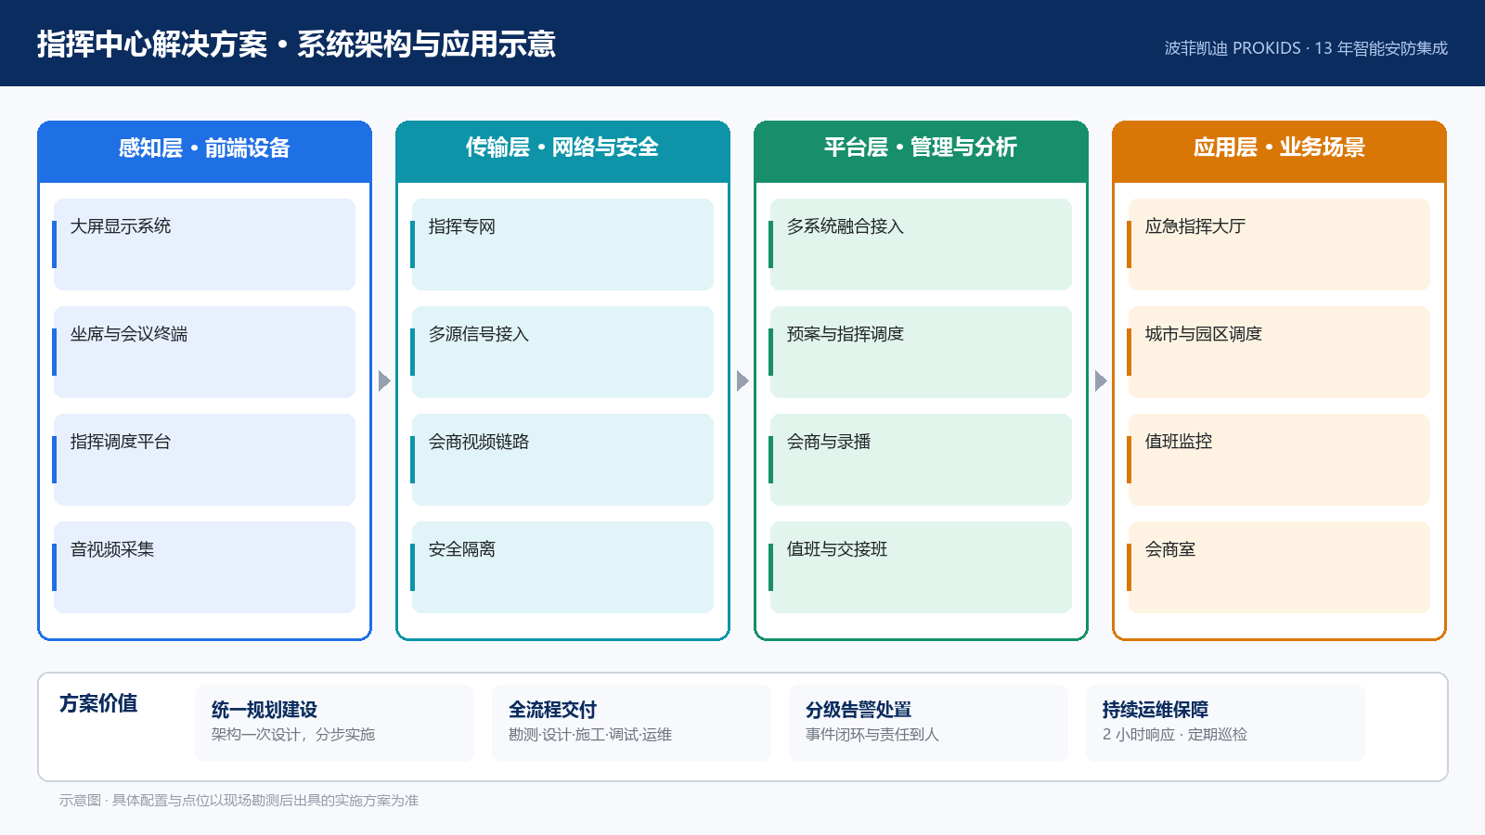This screenshot has height=835, width=1485.
Task: Select the 会商视频链路 card
Action: (x=562, y=459)
